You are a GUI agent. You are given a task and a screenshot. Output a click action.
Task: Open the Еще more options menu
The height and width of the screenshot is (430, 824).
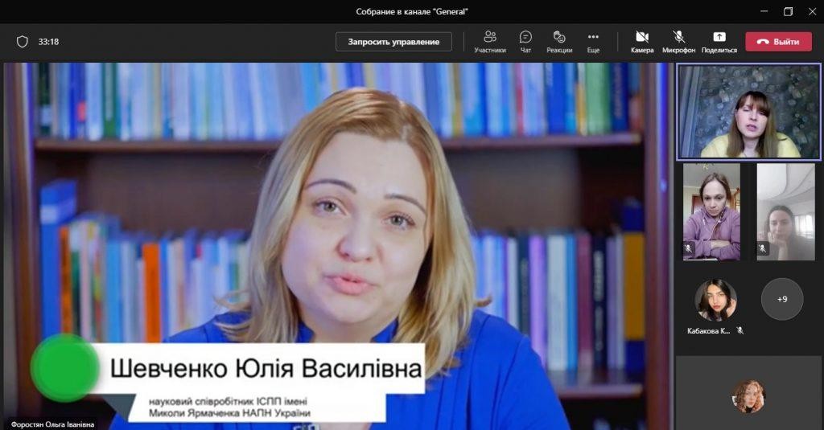593,42
